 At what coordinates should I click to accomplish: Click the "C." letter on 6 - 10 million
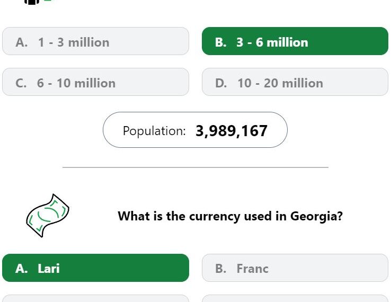click(21, 83)
